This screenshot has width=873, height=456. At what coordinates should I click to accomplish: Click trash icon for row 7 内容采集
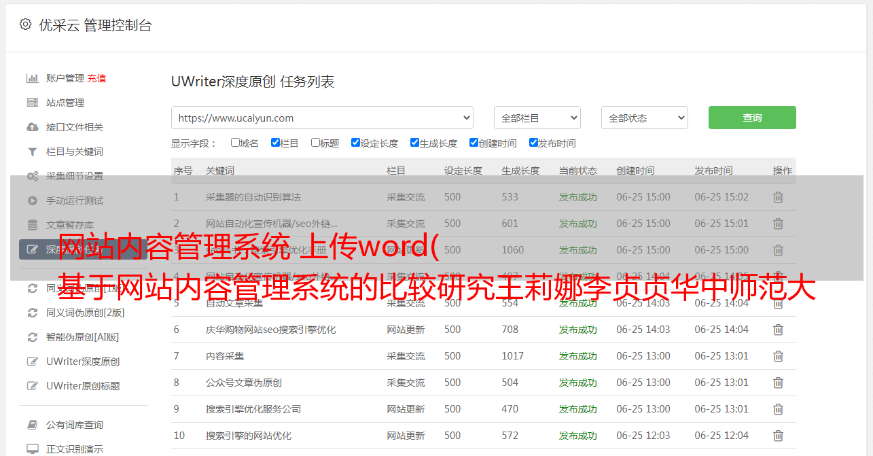click(x=778, y=356)
